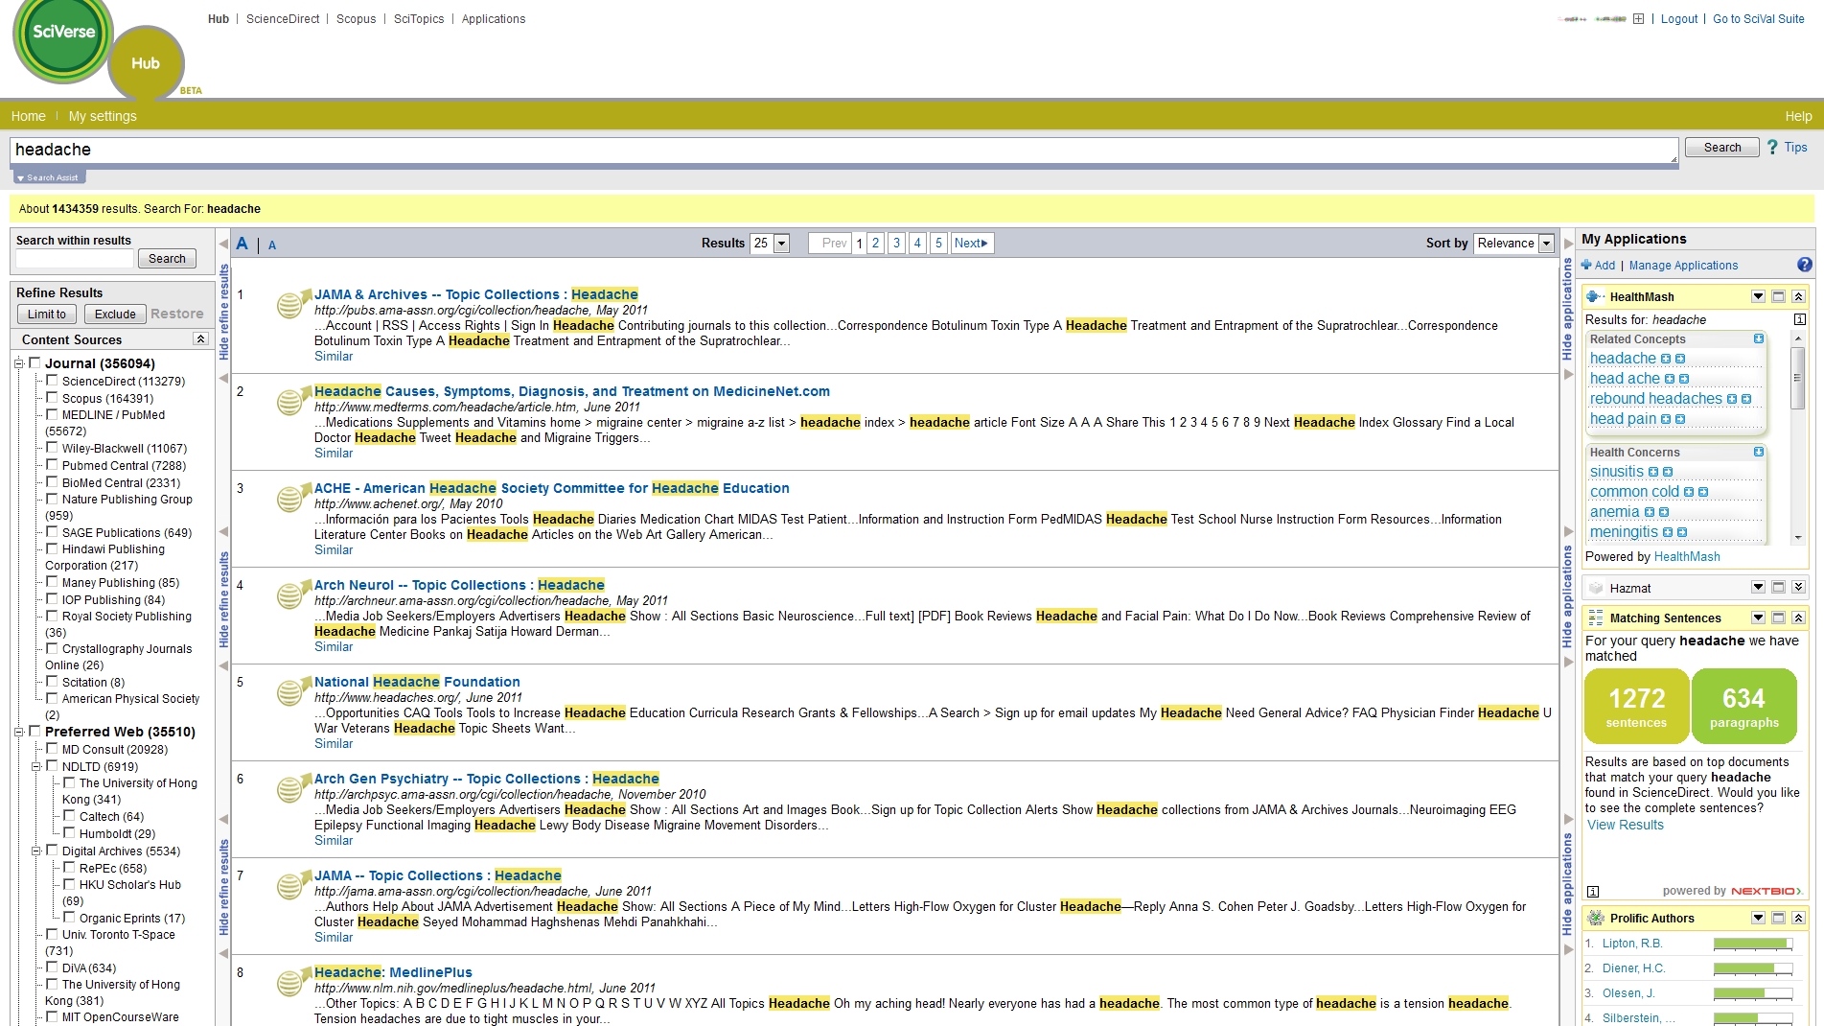Select the large font size 'A' icon

click(x=242, y=244)
